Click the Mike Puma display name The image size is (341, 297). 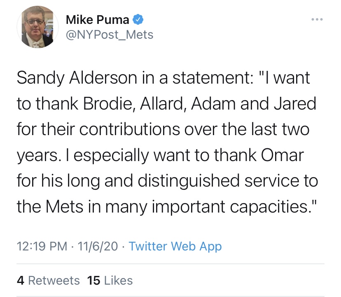click(x=98, y=19)
